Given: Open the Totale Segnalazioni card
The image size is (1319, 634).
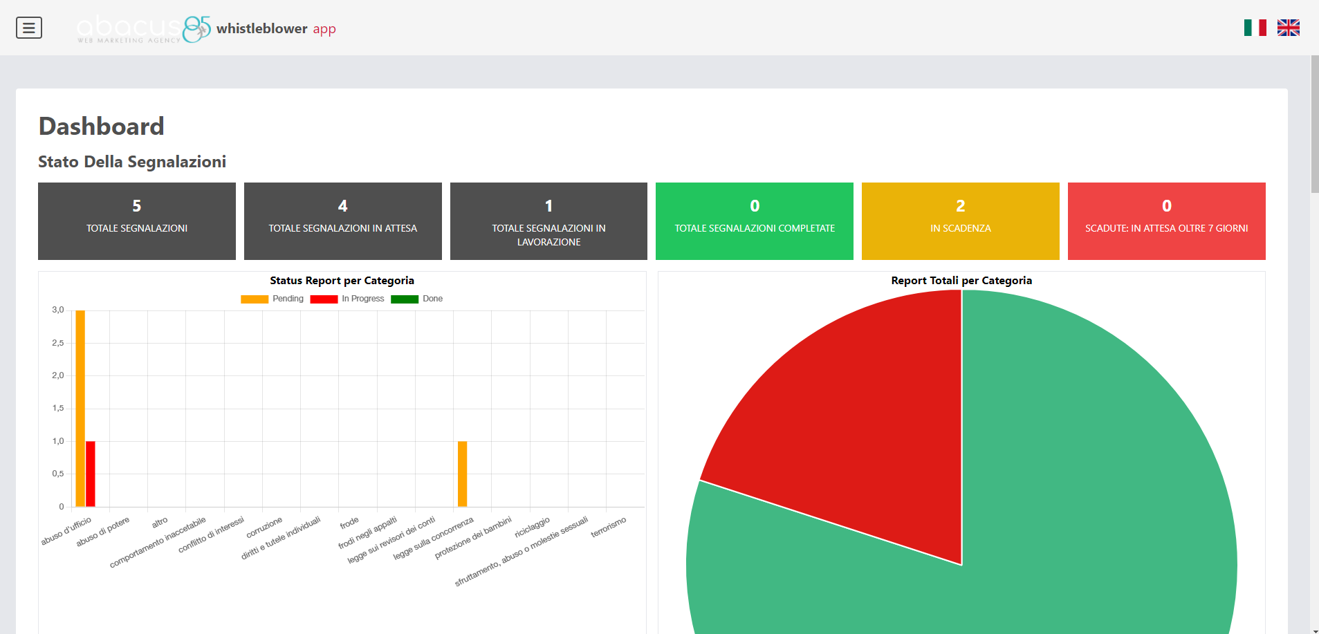Looking at the screenshot, I should tap(137, 221).
